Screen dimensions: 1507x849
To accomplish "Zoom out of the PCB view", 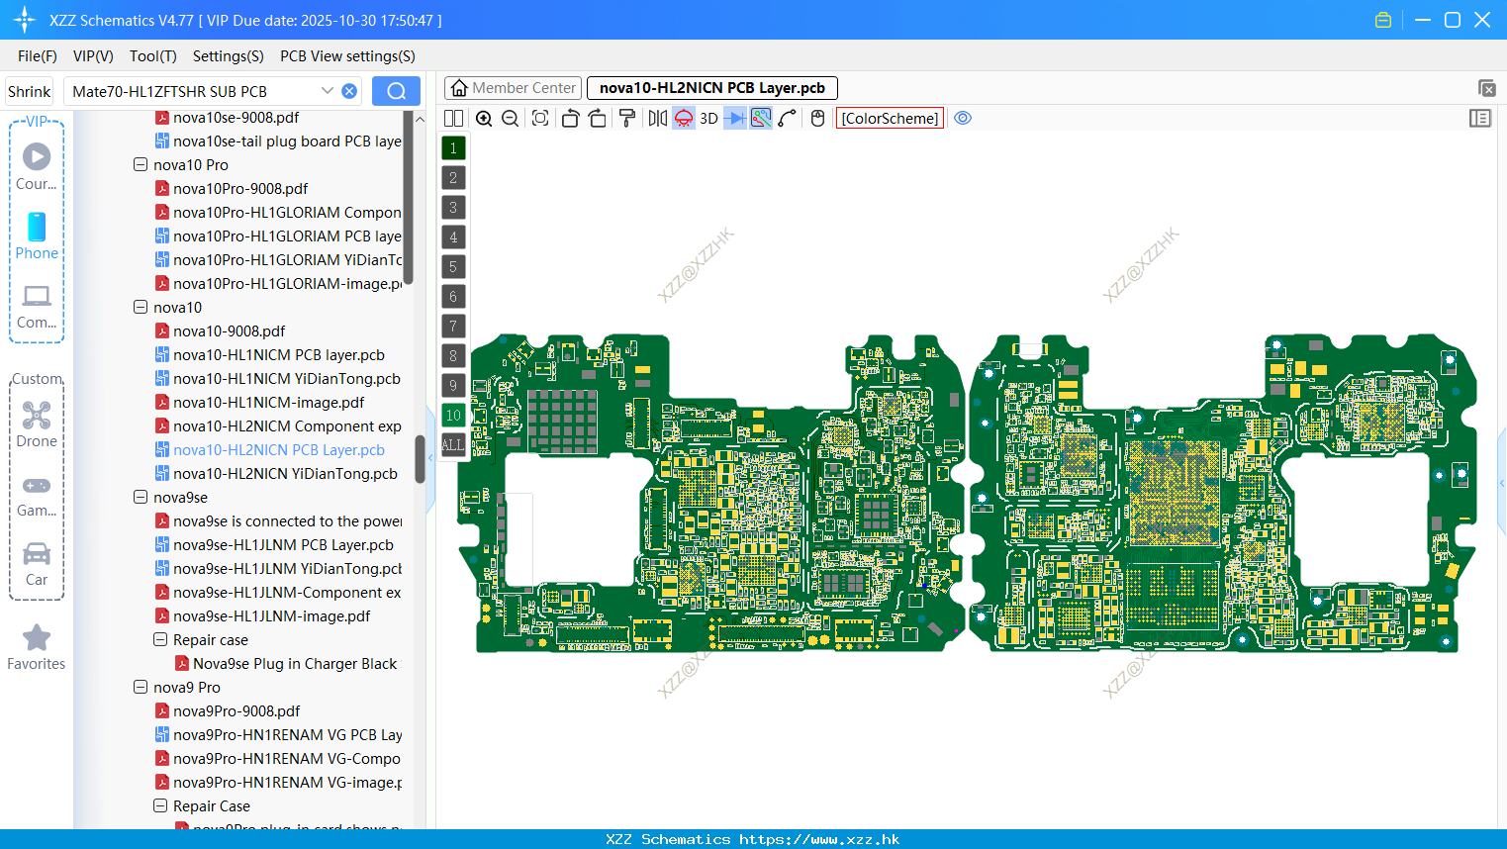I will (x=510, y=118).
